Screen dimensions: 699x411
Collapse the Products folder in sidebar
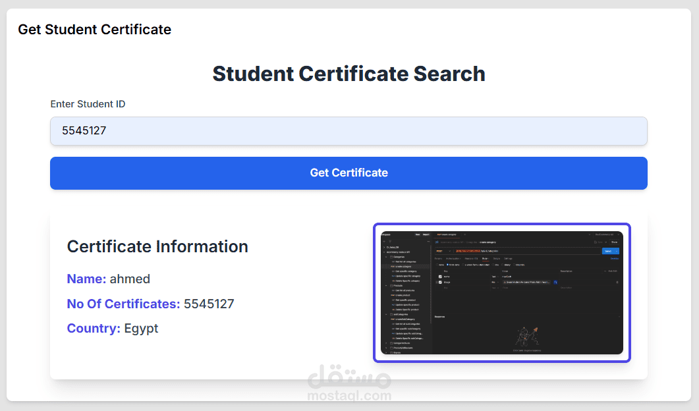pos(386,285)
